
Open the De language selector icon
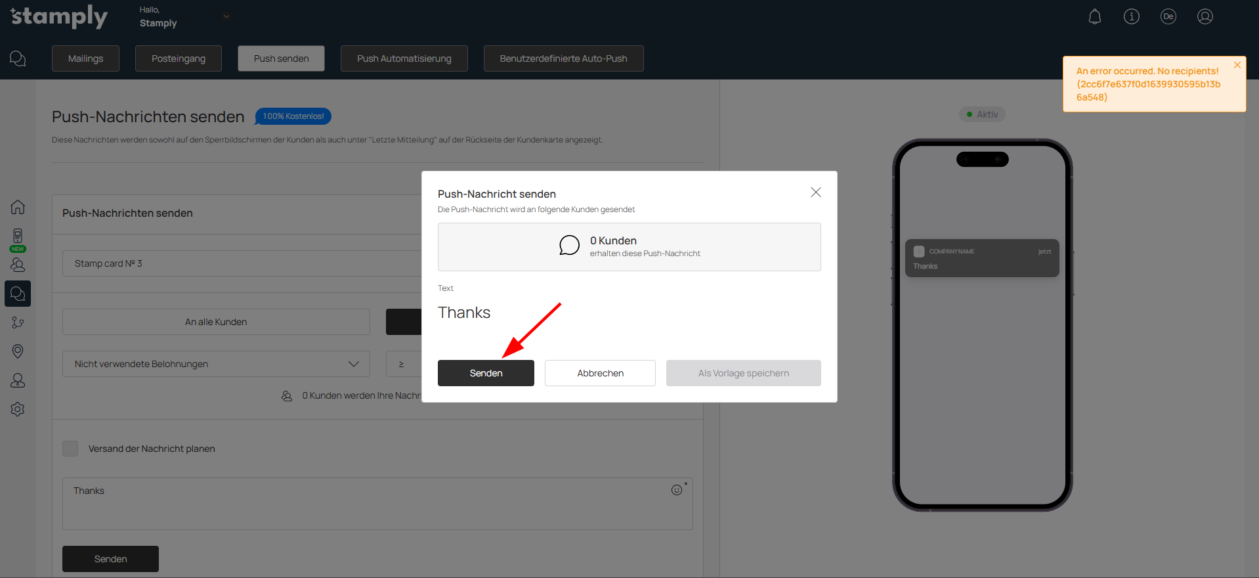pyautogui.click(x=1168, y=17)
